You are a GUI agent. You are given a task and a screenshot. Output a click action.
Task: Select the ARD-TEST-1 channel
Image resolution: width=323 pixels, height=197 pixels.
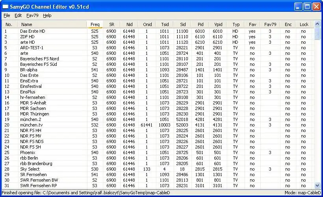(32, 48)
